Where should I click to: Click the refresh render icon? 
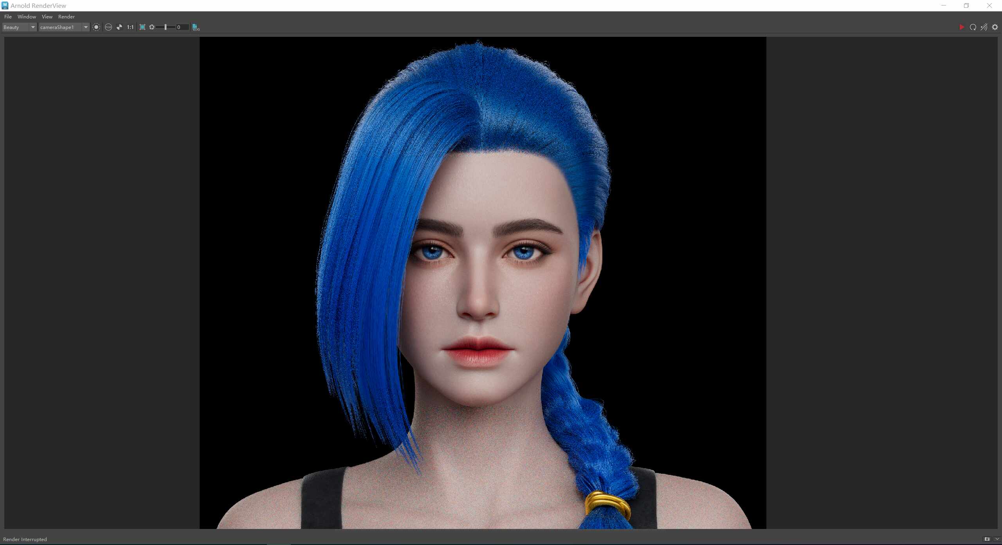pyautogui.click(x=973, y=27)
